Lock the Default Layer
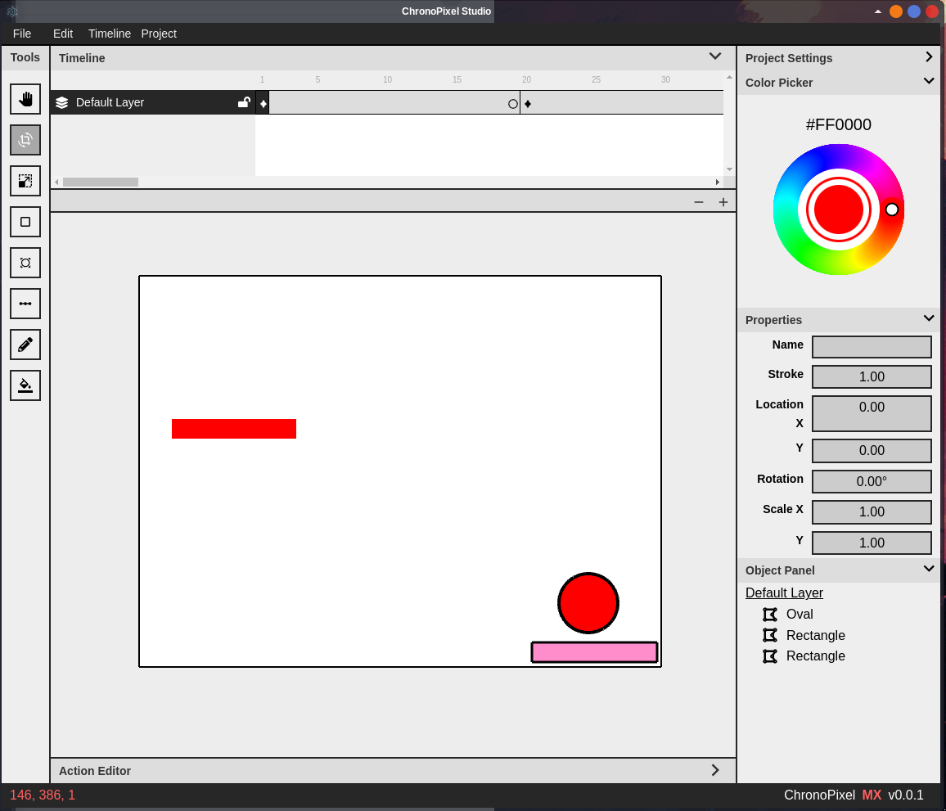This screenshot has width=946, height=811. point(243,102)
